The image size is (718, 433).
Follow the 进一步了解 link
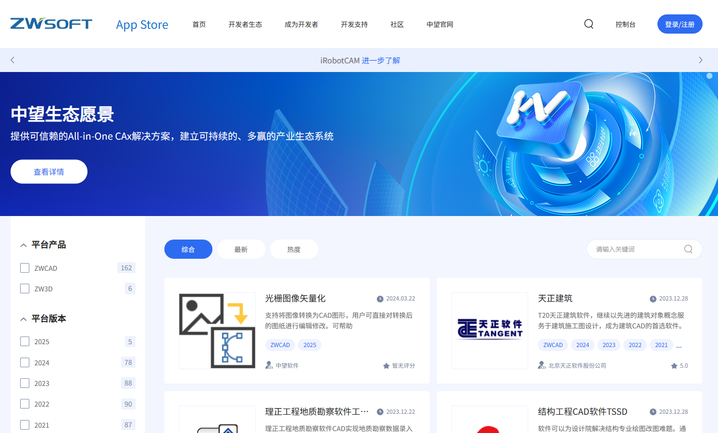tap(381, 60)
